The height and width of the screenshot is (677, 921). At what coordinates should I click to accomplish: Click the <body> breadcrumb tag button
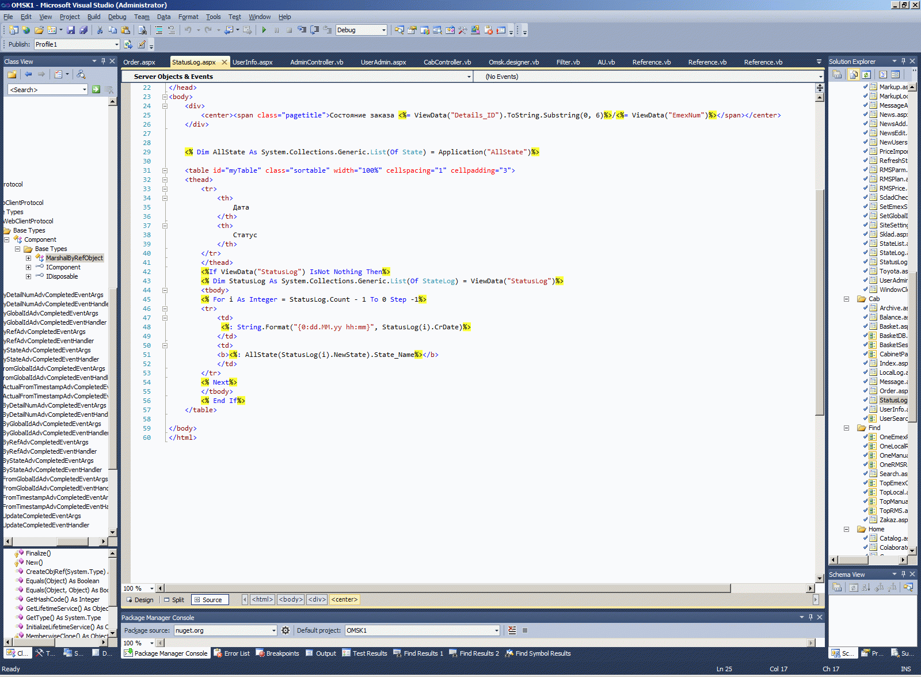[291, 600]
